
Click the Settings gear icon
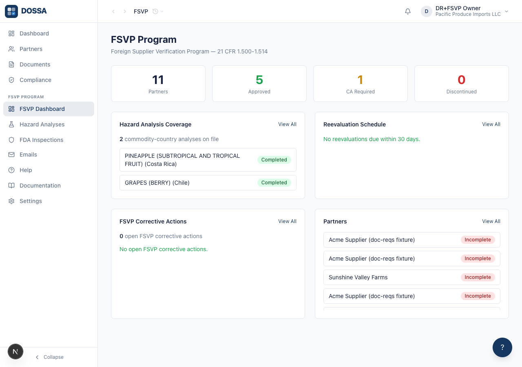point(11,201)
